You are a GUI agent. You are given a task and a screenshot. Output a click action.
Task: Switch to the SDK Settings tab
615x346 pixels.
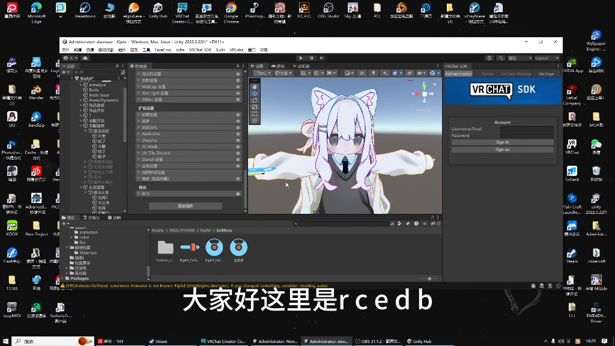546,74
